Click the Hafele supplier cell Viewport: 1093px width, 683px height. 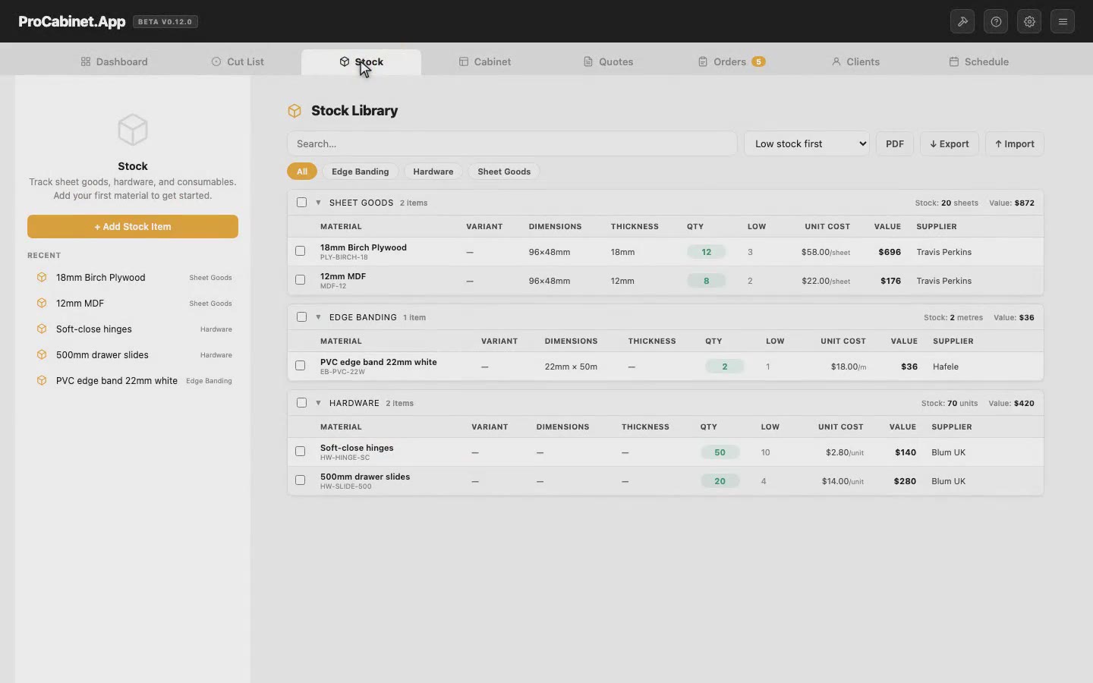tap(946, 367)
